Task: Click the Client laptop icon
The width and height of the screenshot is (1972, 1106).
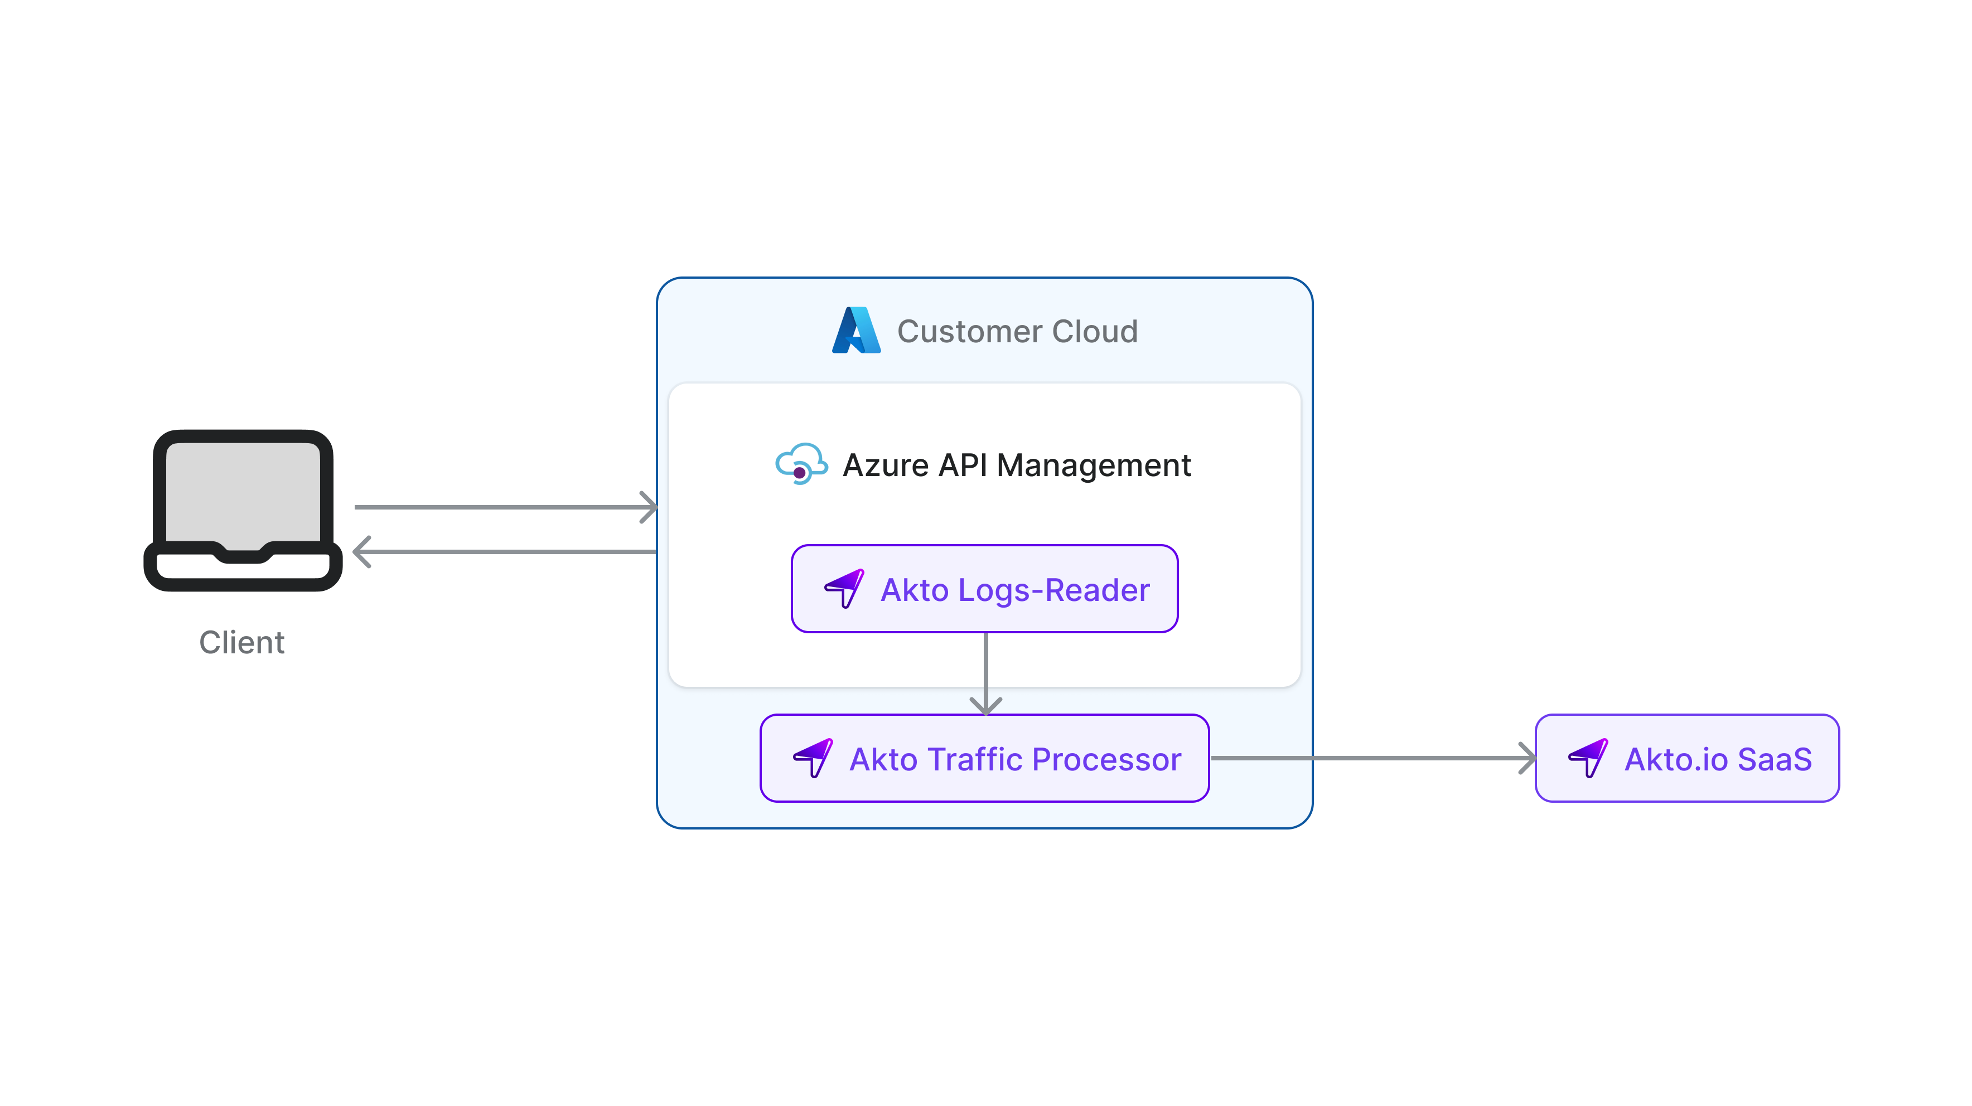Action: tap(243, 510)
